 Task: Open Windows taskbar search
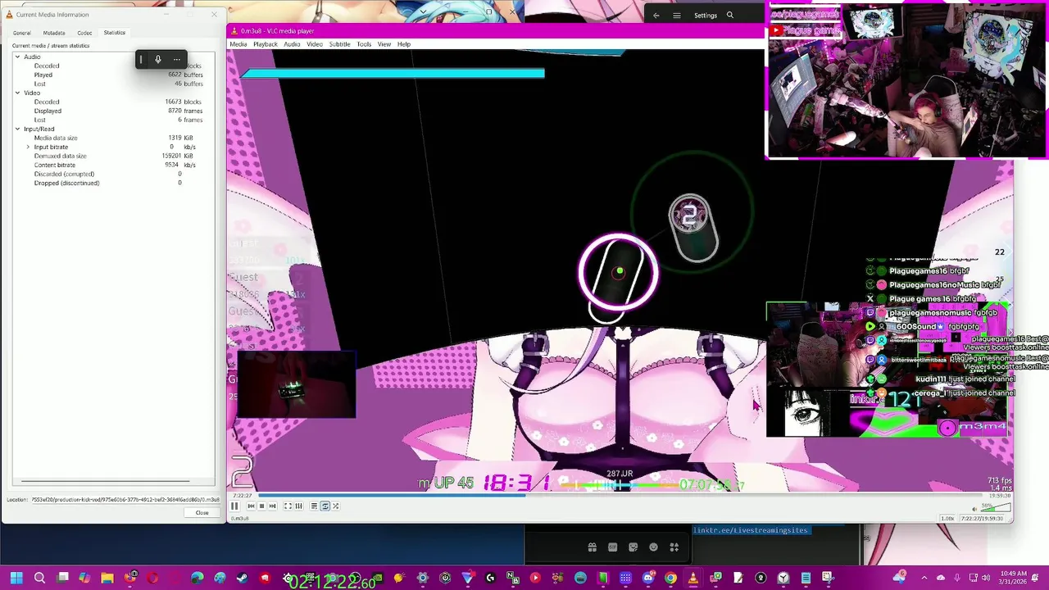pyautogui.click(x=39, y=579)
